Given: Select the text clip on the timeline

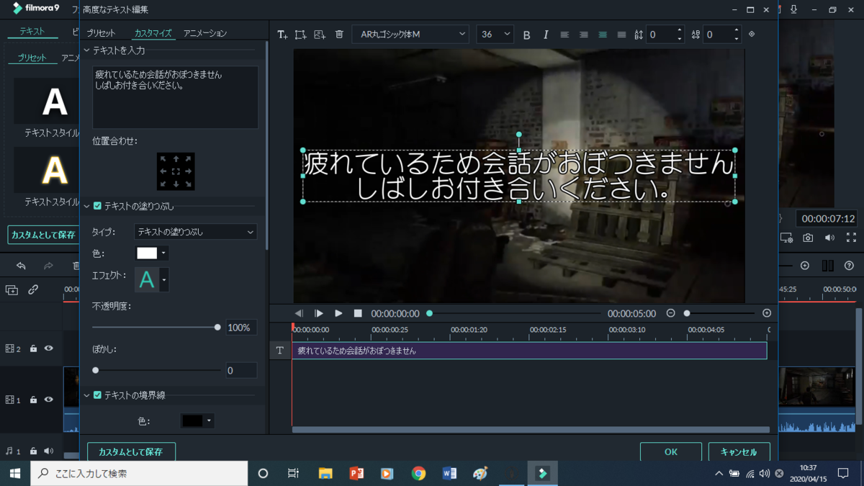Looking at the screenshot, I should [x=529, y=351].
